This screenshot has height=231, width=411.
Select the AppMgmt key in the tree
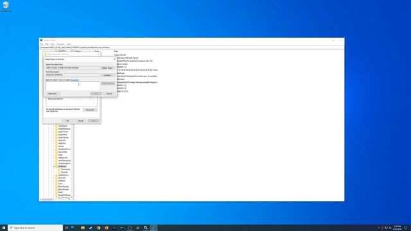pos(63,126)
